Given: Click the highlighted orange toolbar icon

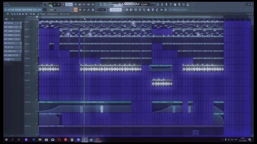Looking at the screenshot, I should tap(75, 10).
